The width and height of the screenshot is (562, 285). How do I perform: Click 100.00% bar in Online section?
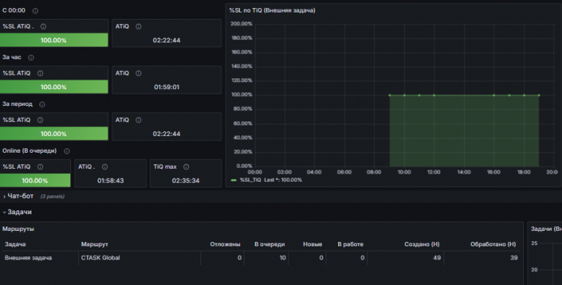pos(35,180)
